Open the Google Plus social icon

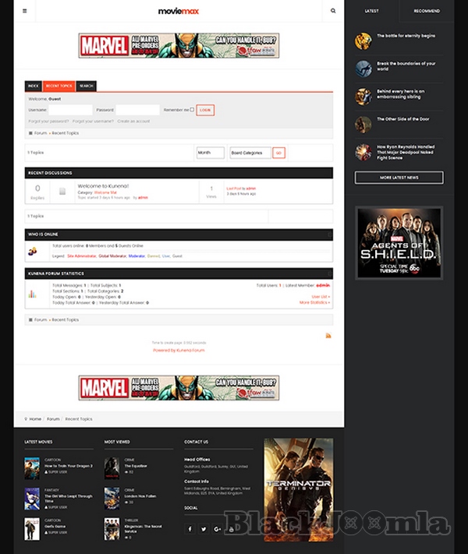(218, 529)
